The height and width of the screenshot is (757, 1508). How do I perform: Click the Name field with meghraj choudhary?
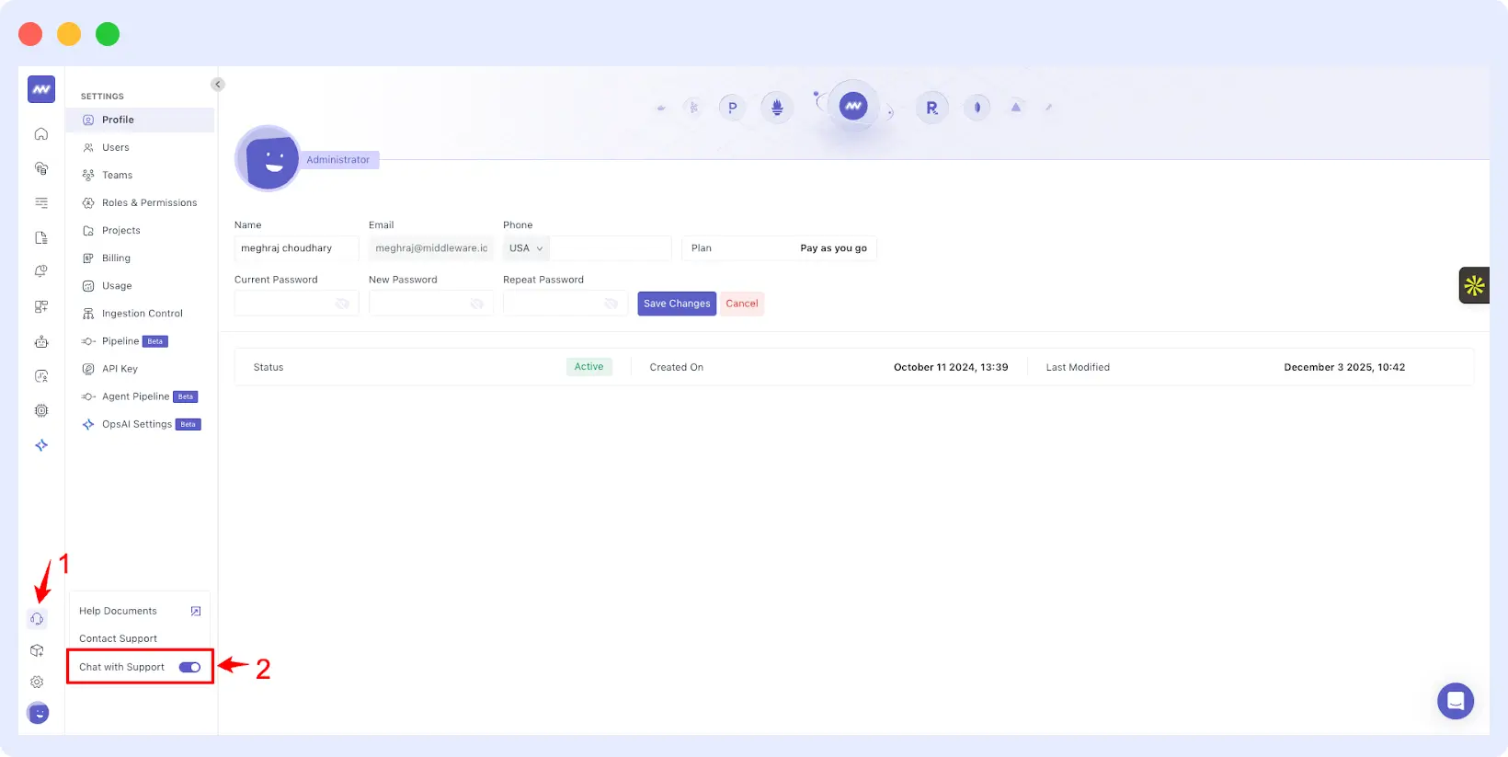(x=296, y=248)
